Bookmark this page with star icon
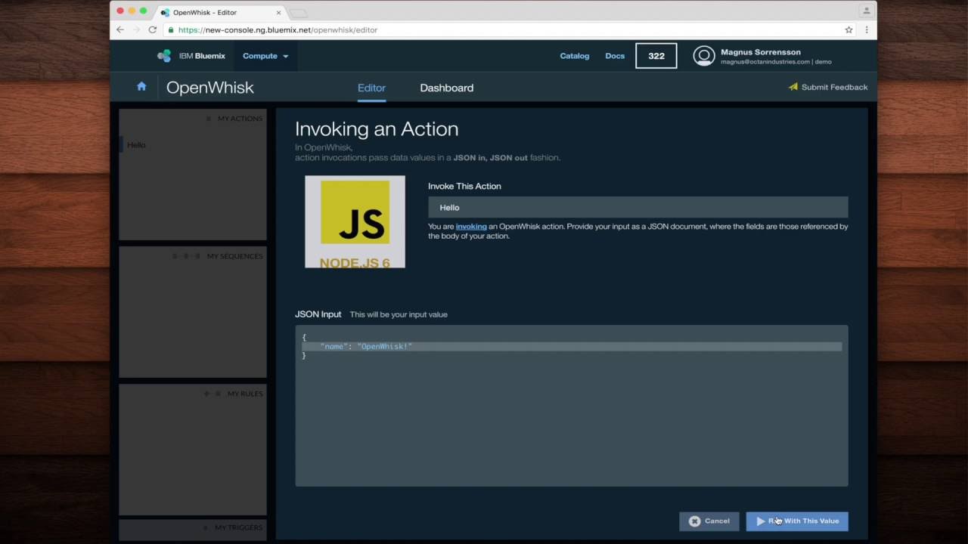The image size is (968, 544). click(849, 29)
